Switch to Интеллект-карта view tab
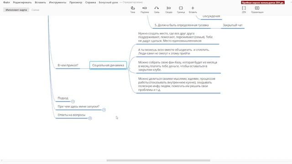This screenshot has height=164, width=292. click(16, 10)
